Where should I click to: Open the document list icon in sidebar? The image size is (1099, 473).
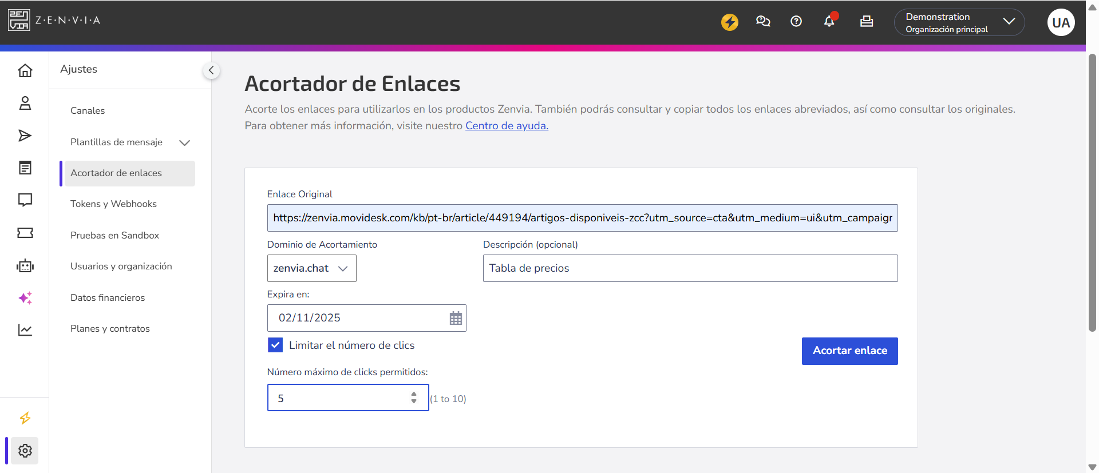25,168
